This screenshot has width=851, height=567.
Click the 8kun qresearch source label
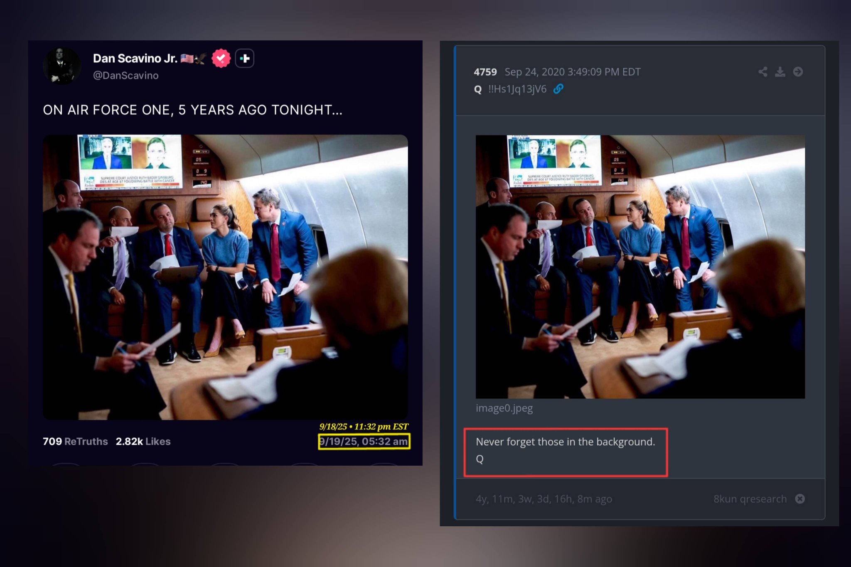[x=750, y=498]
